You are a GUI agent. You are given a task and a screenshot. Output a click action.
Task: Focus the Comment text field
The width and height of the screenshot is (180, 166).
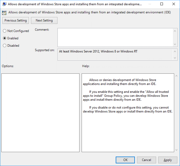(115, 38)
